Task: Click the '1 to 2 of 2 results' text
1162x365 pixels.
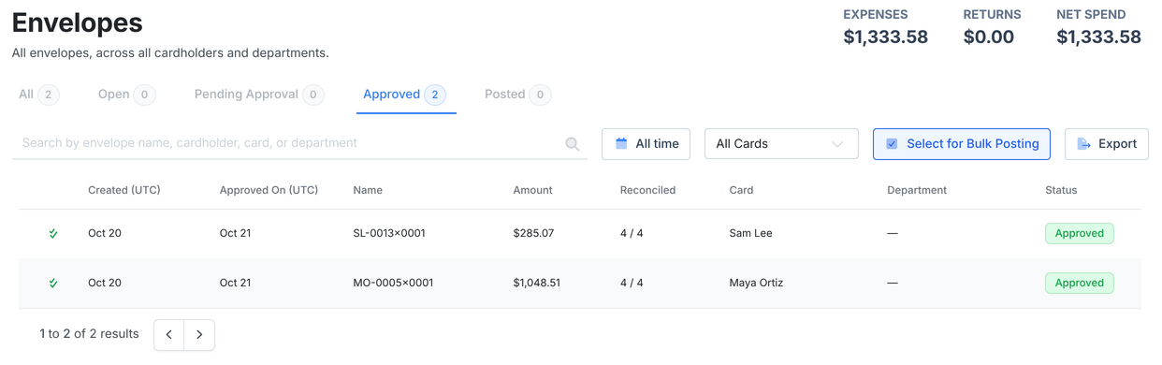Action: coord(89,333)
